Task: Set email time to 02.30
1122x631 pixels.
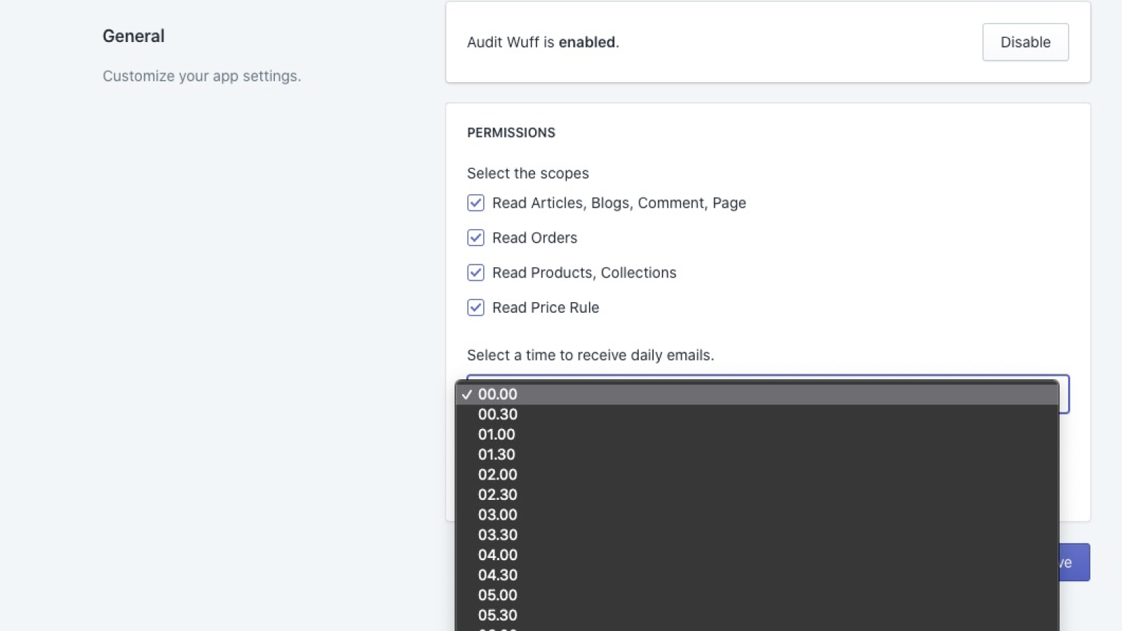Action: tap(497, 495)
